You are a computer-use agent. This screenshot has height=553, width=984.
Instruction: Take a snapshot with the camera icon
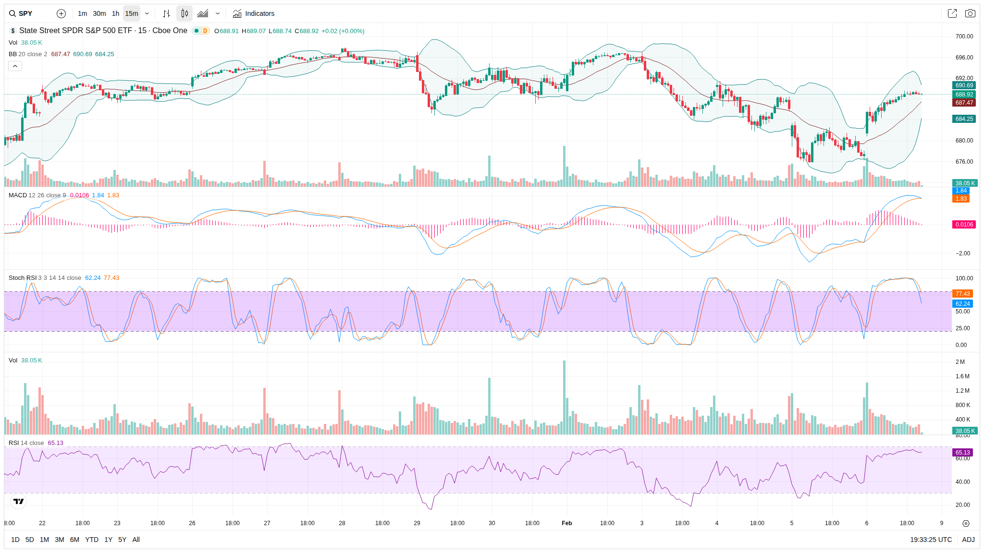click(x=970, y=13)
